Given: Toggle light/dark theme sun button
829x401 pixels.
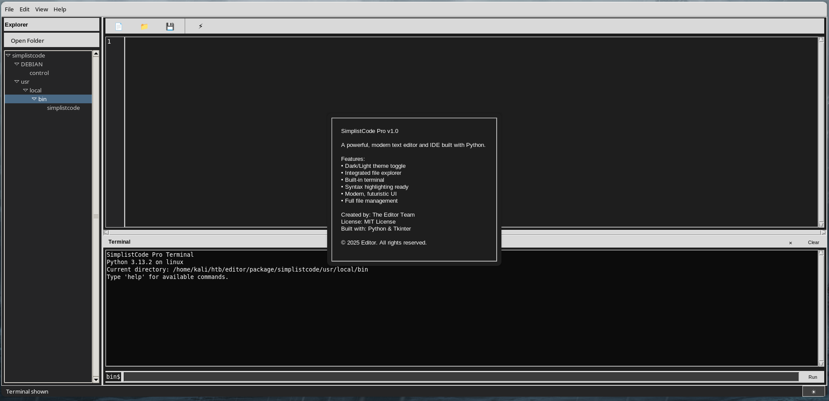Looking at the screenshot, I should click(x=813, y=391).
